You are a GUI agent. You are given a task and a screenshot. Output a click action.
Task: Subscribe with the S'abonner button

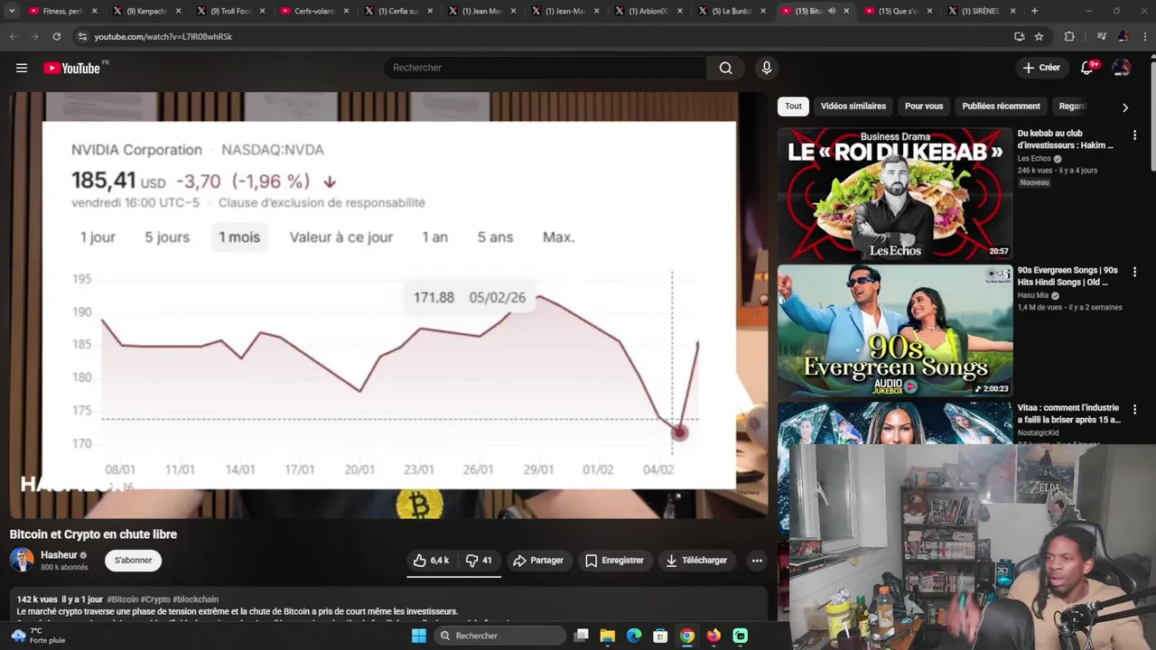(x=133, y=561)
